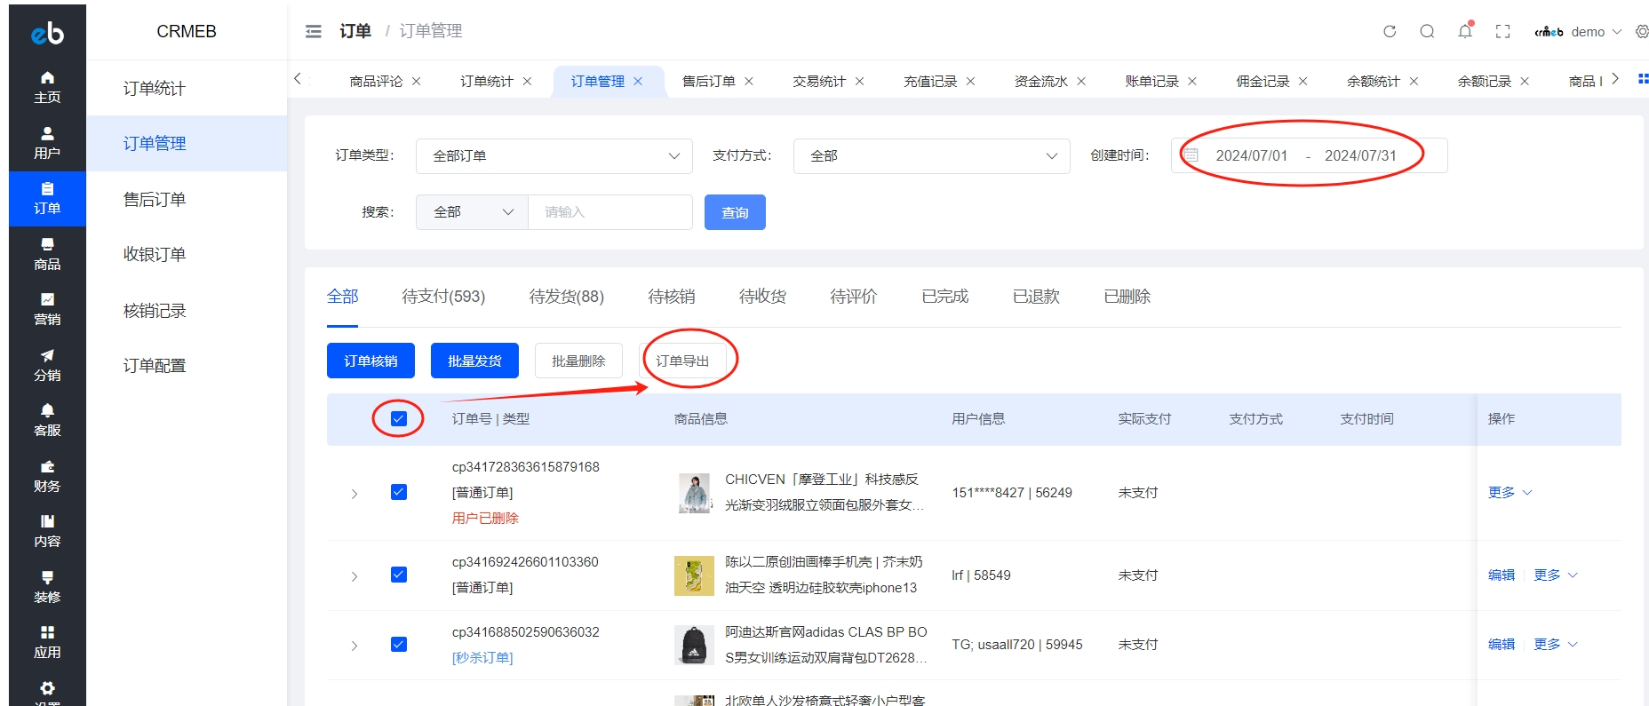This screenshot has width=1649, height=706.
Task: Focus the 请输入 search input
Action: coord(610,212)
